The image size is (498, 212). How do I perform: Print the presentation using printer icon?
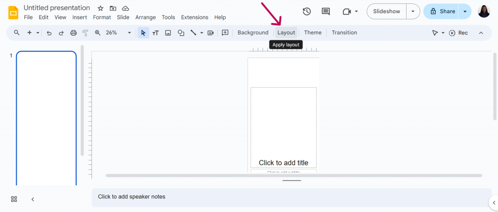click(x=73, y=33)
